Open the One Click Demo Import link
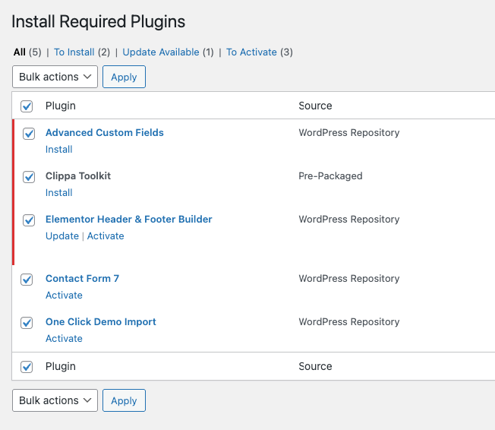This screenshot has height=430, width=495. click(101, 321)
